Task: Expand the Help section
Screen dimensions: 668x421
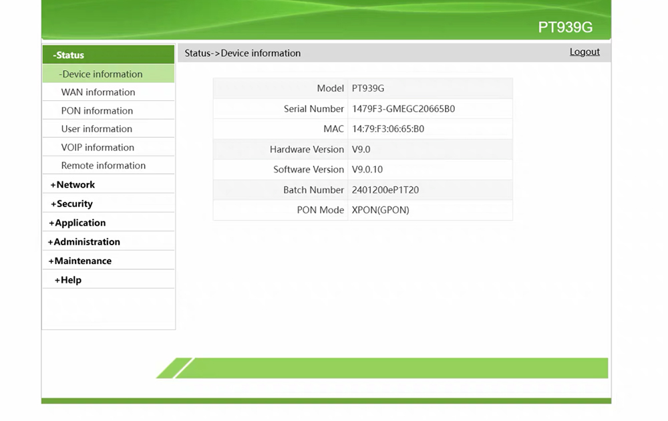Action: tap(67, 280)
